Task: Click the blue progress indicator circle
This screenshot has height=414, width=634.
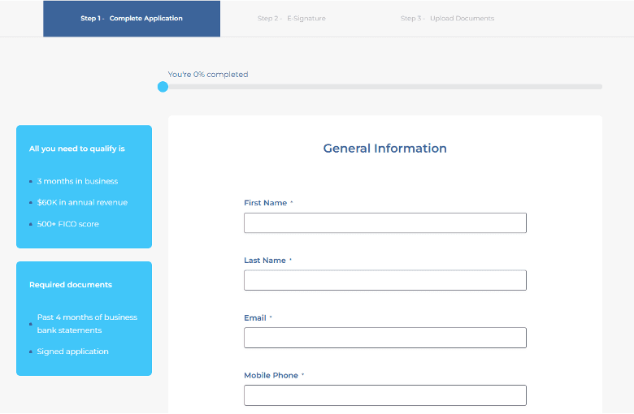Action: [163, 87]
